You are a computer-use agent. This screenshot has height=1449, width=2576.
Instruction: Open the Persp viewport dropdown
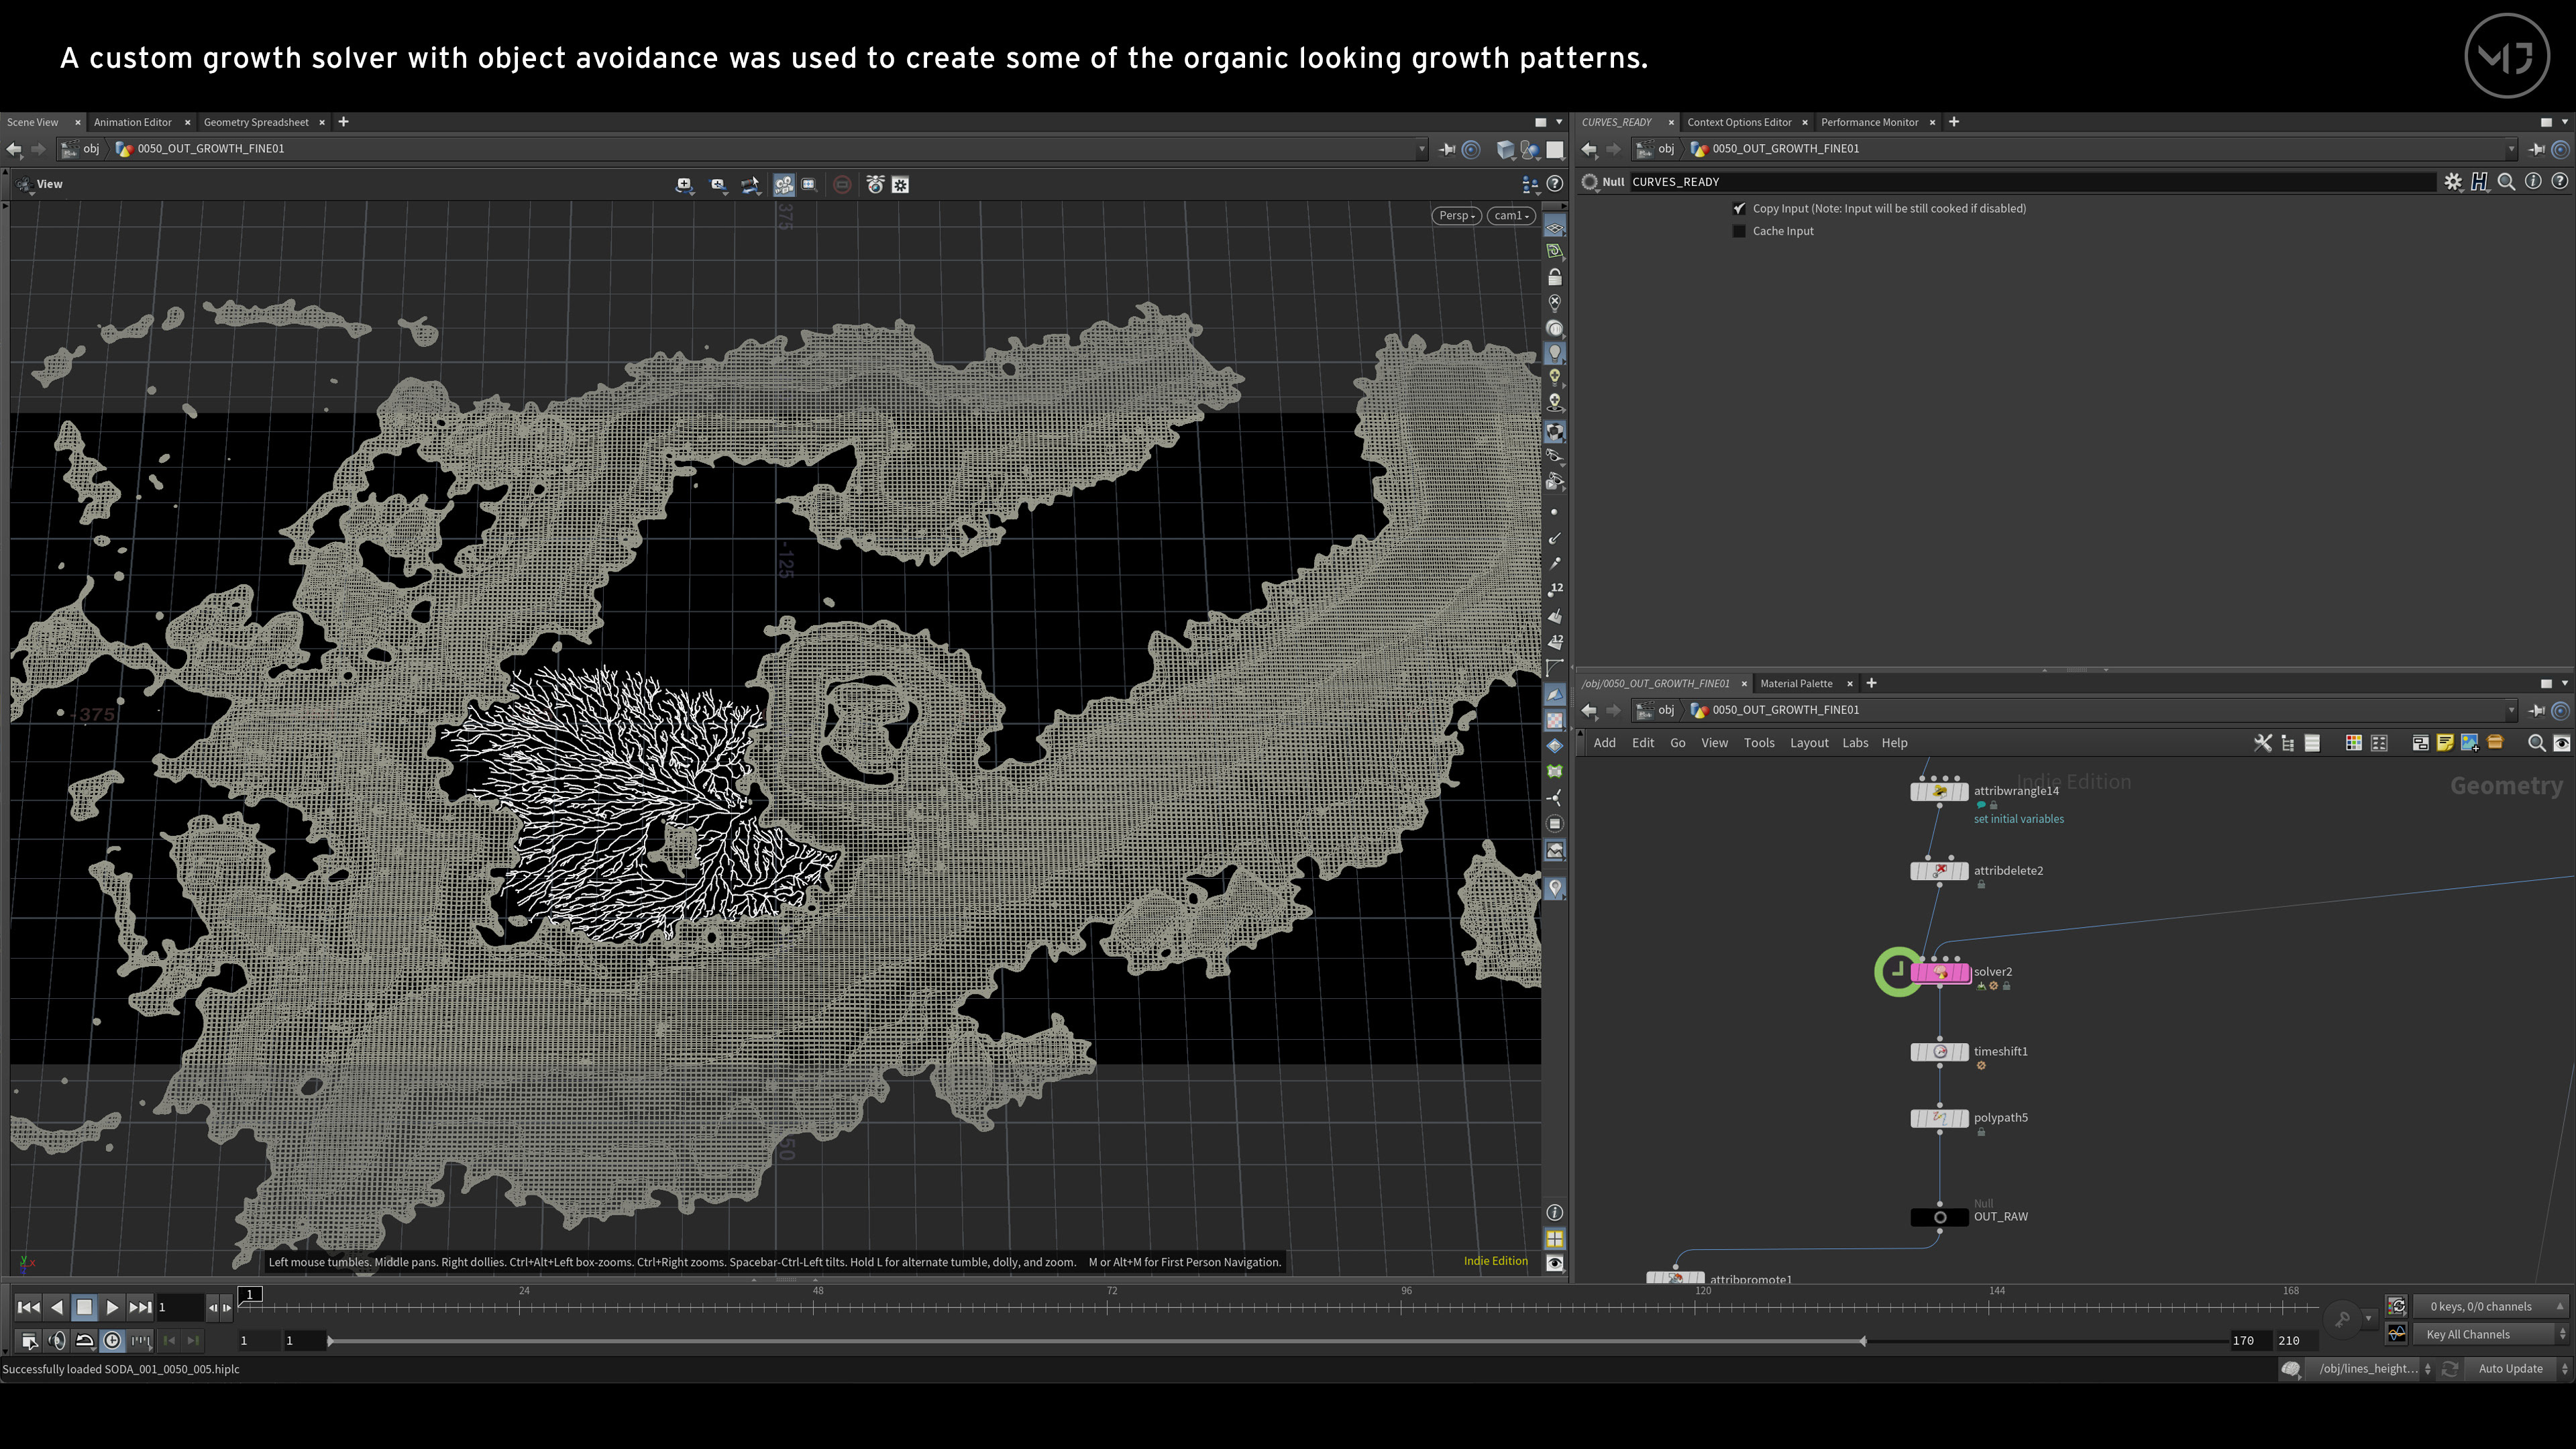tap(1456, 216)
